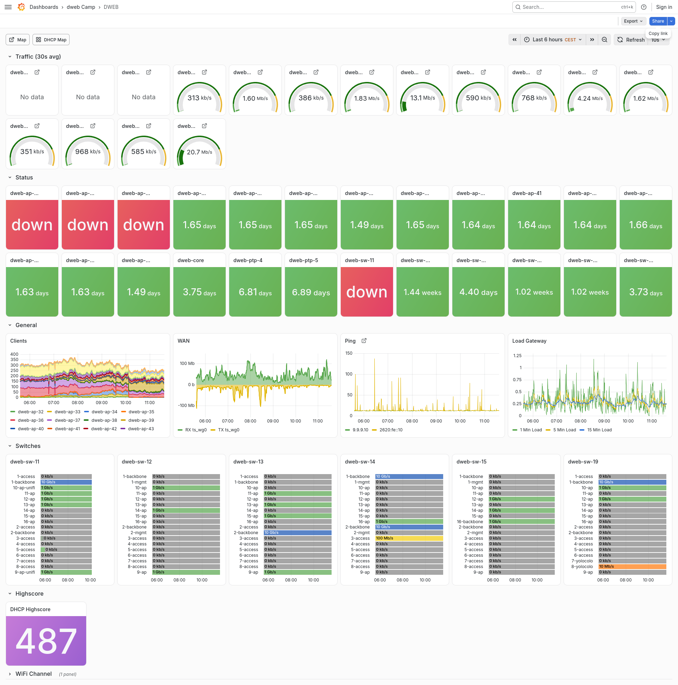Expand the WiFi Channel row
678x685 pixels.
[x=33, y=674]
